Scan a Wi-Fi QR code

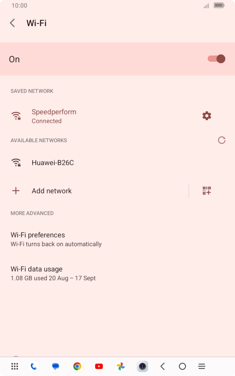(207, 191)
